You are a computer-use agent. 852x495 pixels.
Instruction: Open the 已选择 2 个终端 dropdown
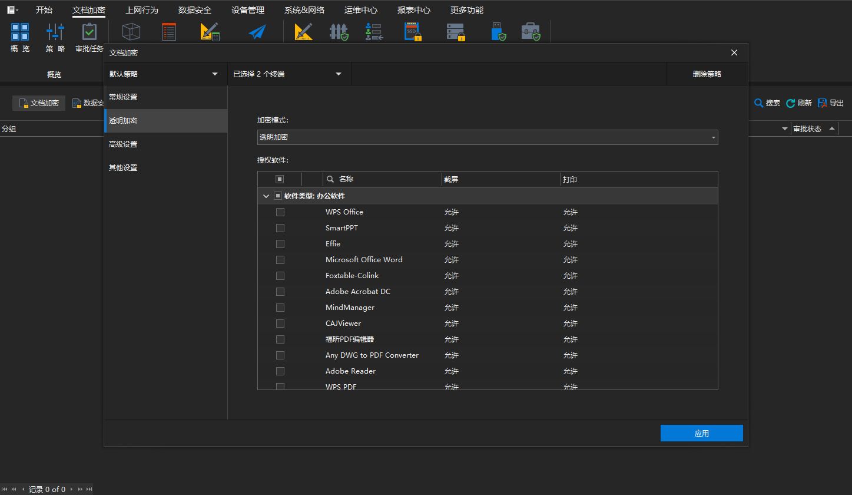[x=289, y=74]
